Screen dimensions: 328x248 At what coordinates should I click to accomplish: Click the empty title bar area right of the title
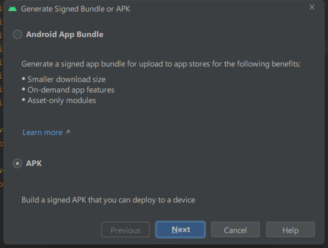(220, 8)
